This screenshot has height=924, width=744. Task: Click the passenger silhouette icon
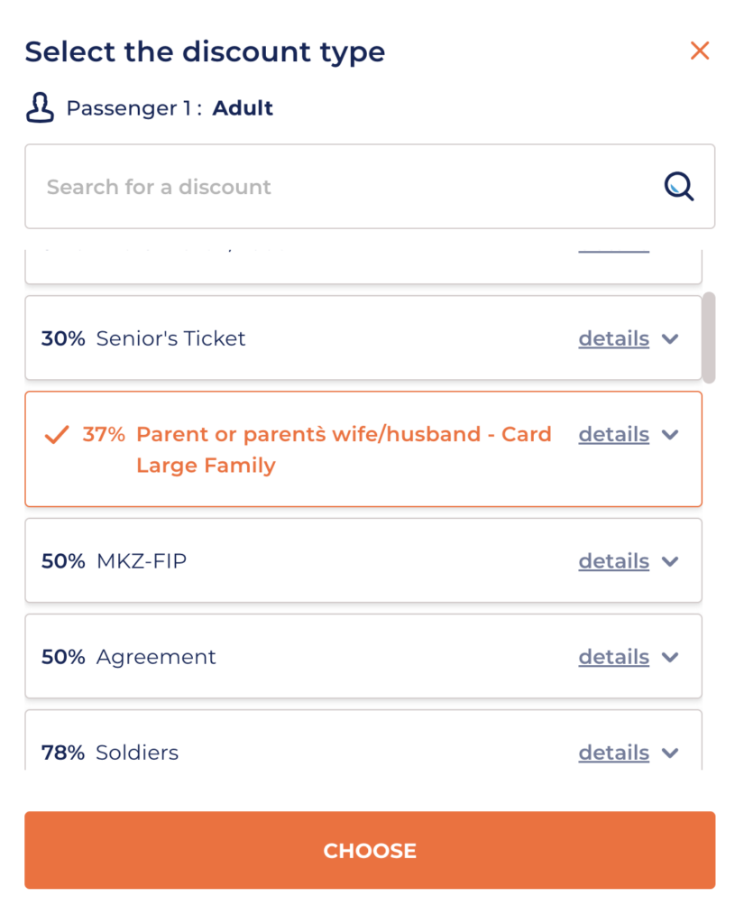(x=40, y=108)
